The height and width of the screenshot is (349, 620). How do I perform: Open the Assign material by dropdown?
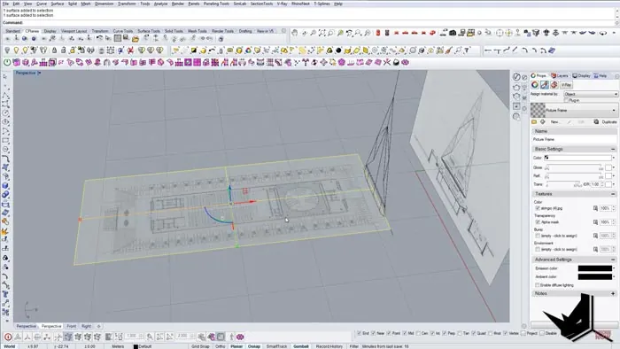click(591, 94)
